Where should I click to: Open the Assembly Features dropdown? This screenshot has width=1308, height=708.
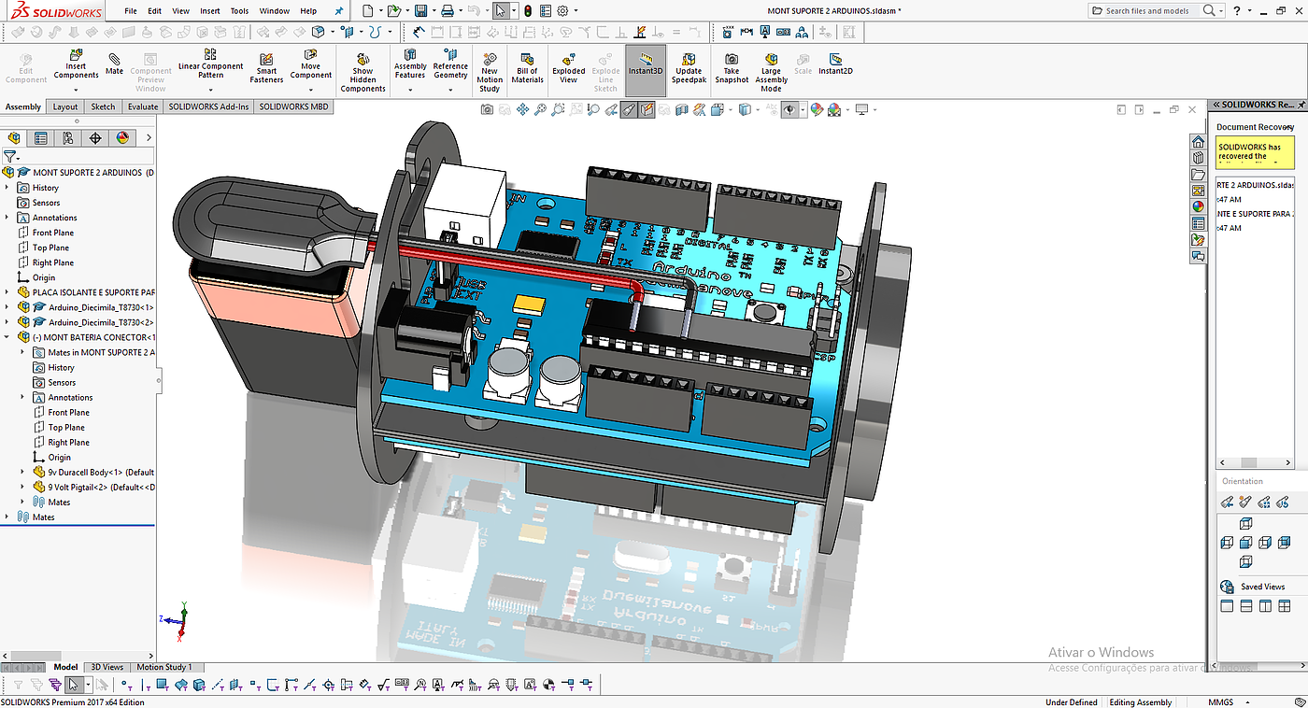point(410,88)
